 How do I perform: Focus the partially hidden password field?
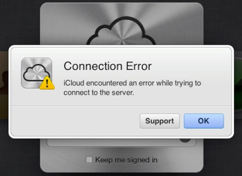pyautogui.click(x=121, y=142)
